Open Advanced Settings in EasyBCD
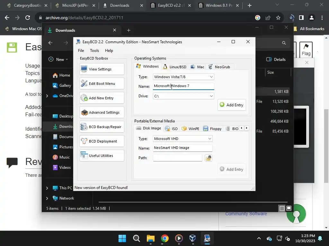This screenshot has height=246, width=329. point(102,112)
